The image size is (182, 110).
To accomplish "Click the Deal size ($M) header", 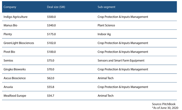I will click(56, 7).
